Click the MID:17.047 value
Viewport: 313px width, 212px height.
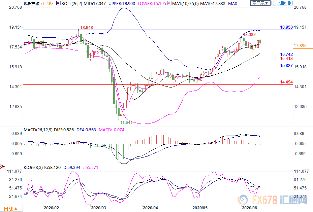point(95,4)
